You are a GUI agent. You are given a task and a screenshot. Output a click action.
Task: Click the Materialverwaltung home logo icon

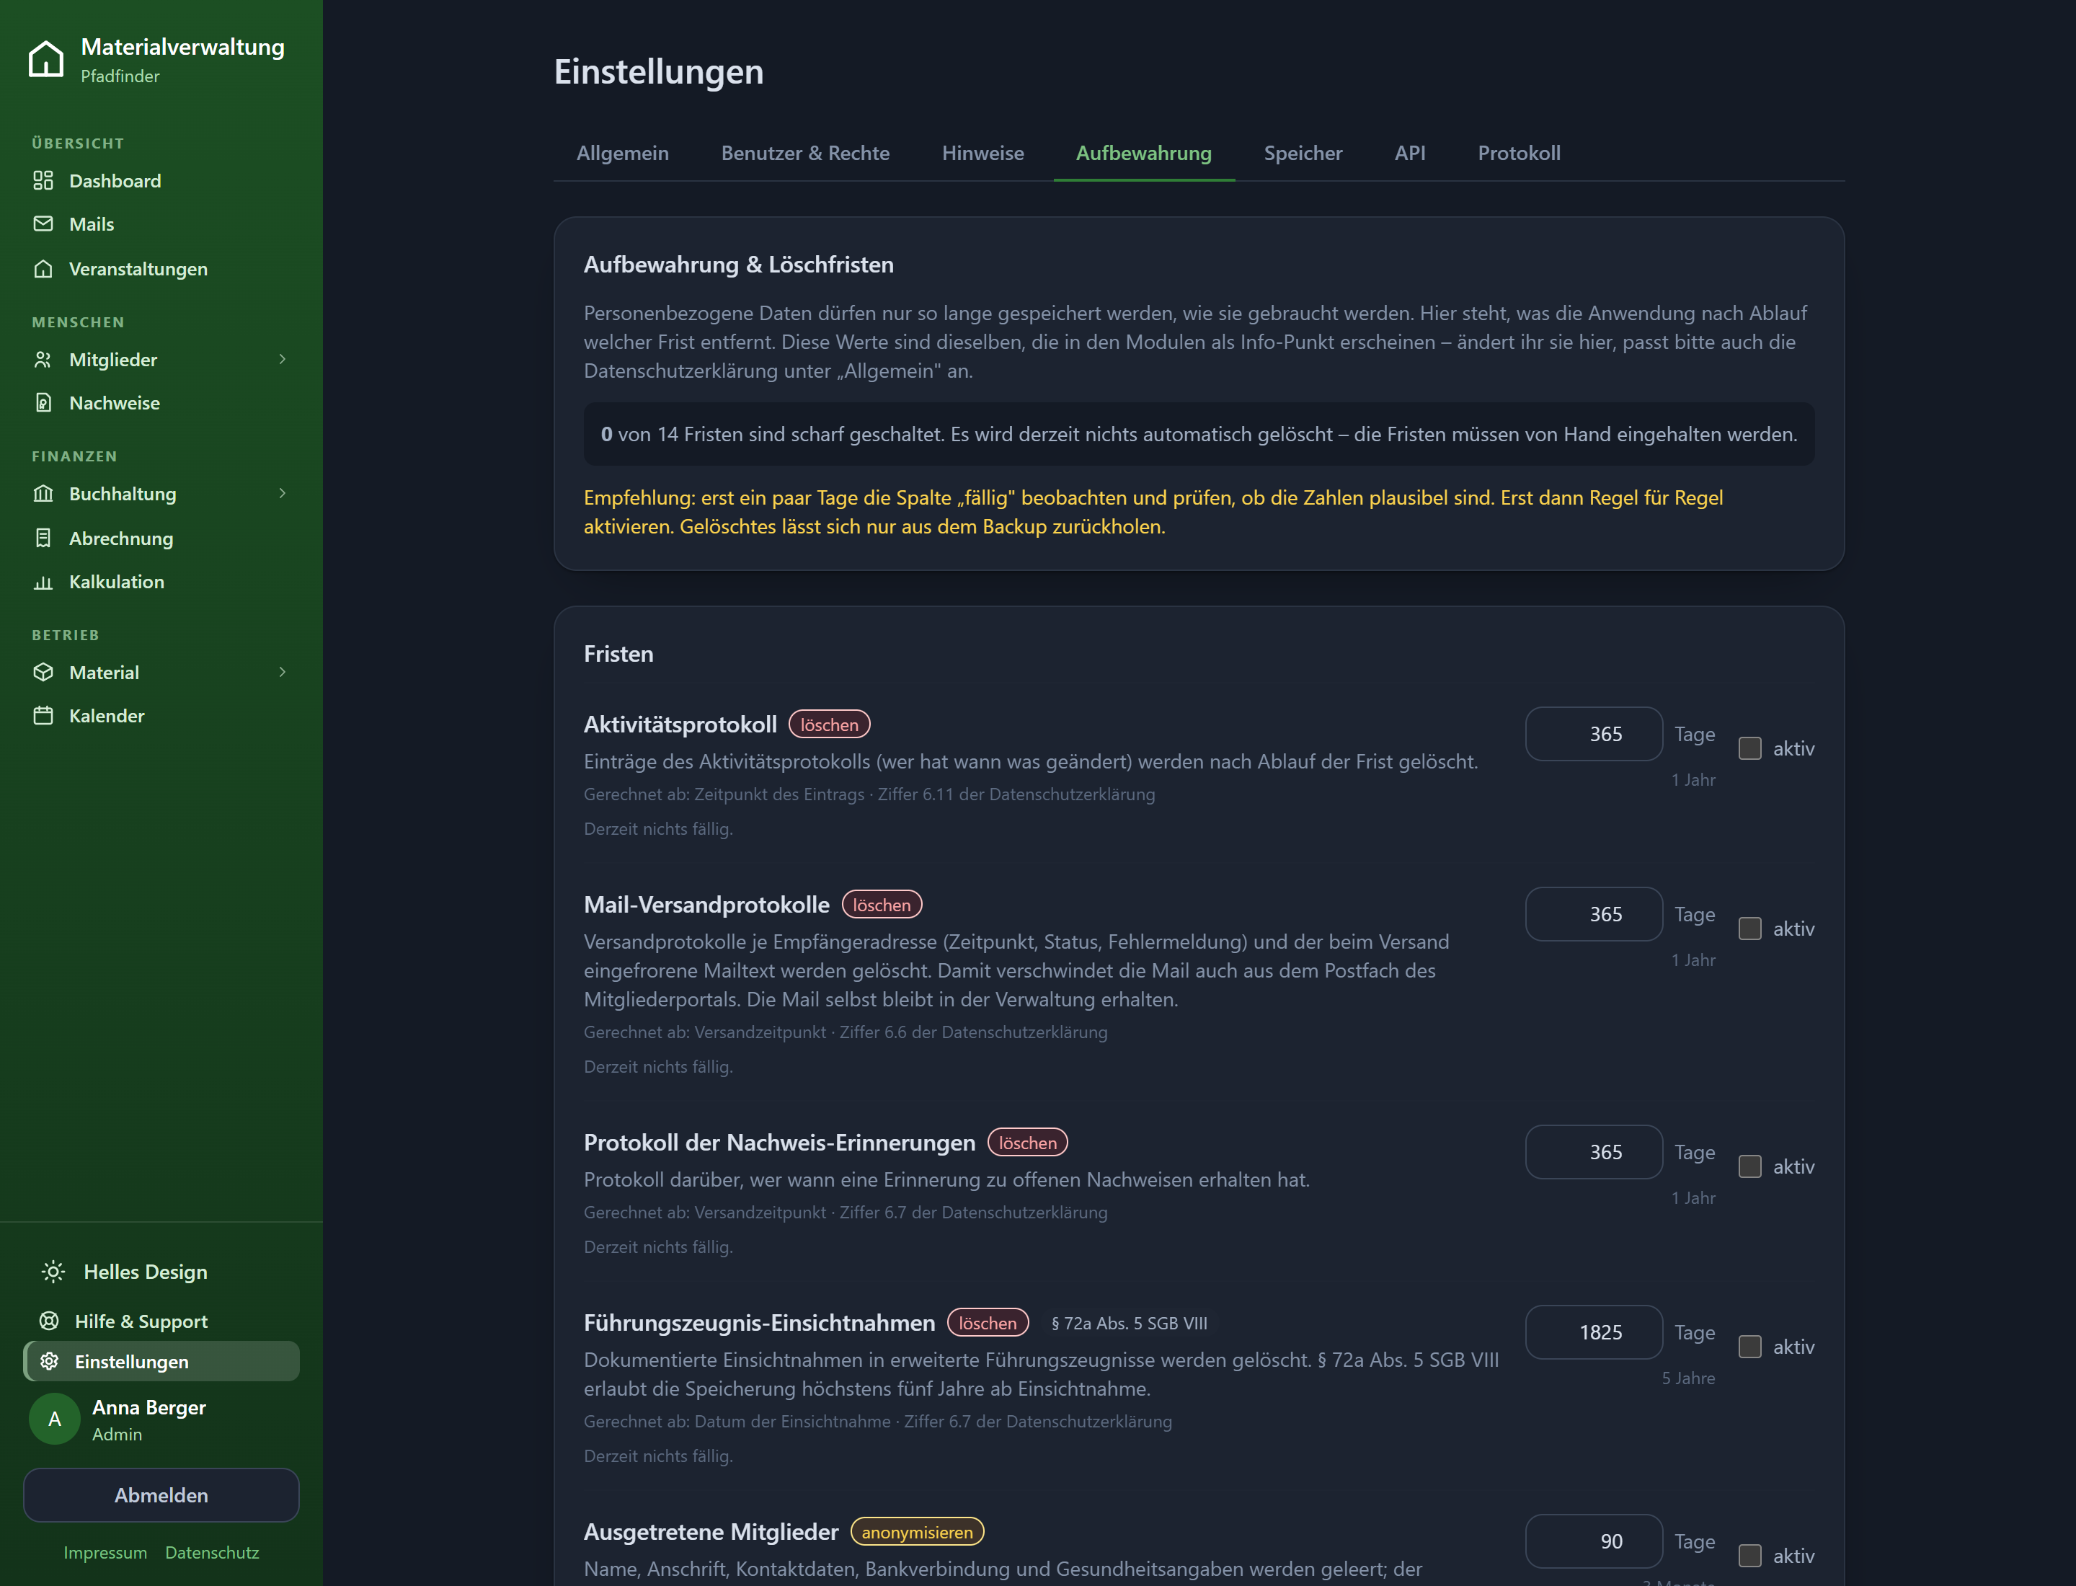coord(46,58)
